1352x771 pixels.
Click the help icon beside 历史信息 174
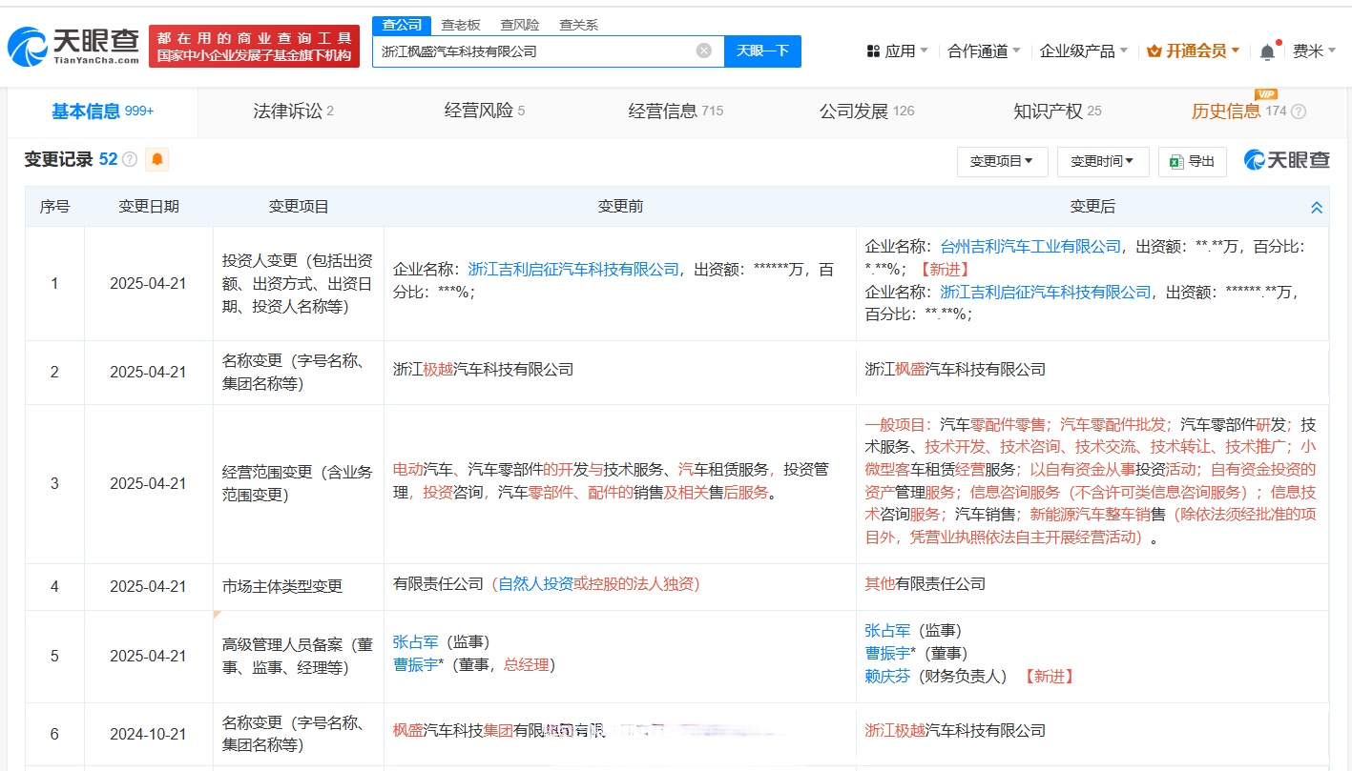[1299, 112]
